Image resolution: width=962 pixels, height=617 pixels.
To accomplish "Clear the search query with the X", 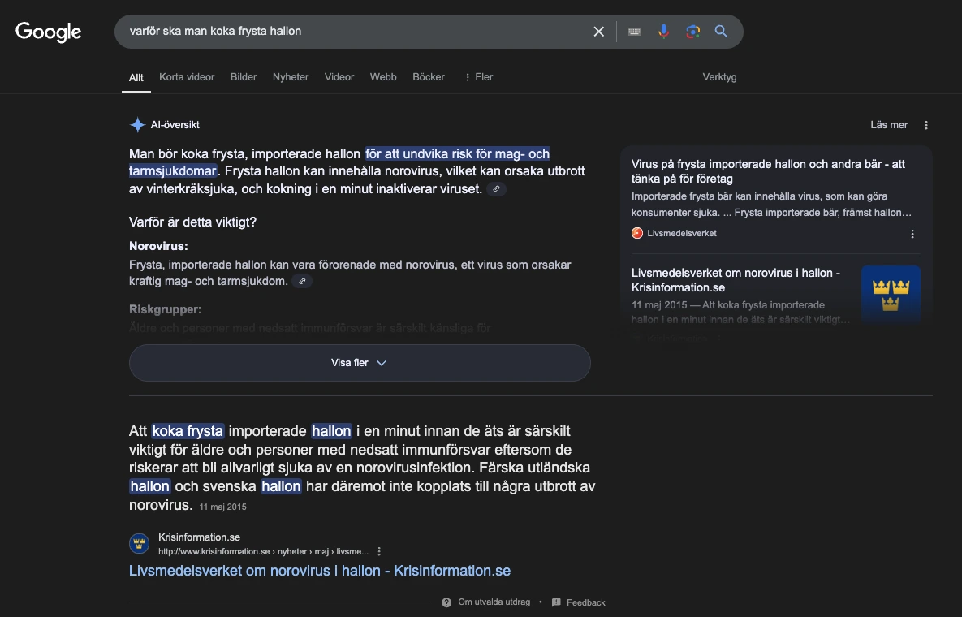I will (598, 31).
